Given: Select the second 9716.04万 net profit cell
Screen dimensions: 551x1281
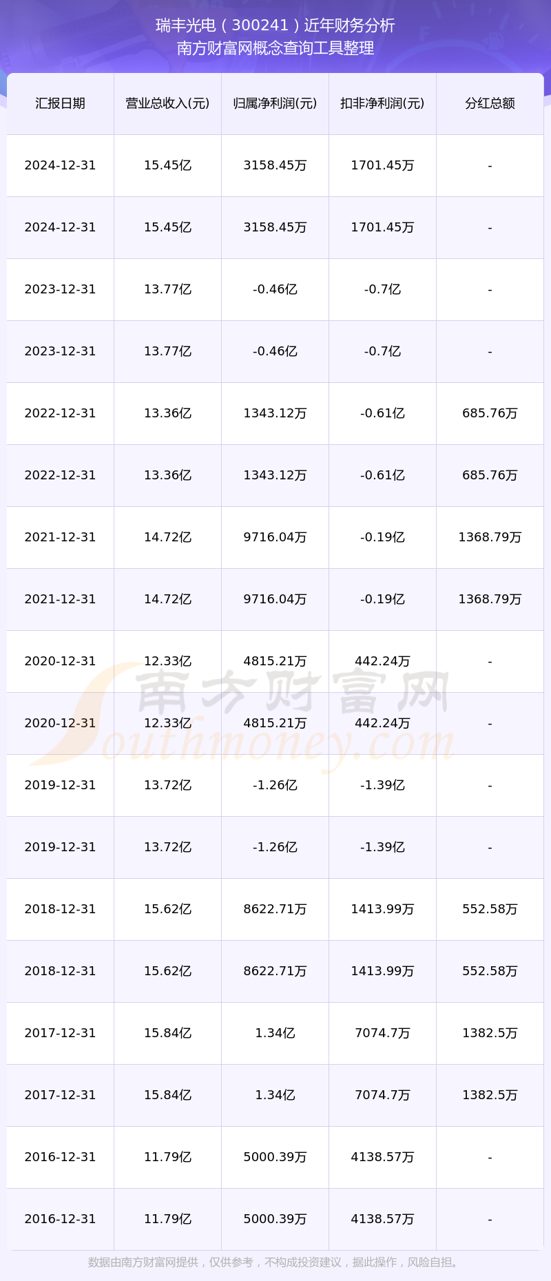Looking at the screenshot, I should (x=275, y=599).
